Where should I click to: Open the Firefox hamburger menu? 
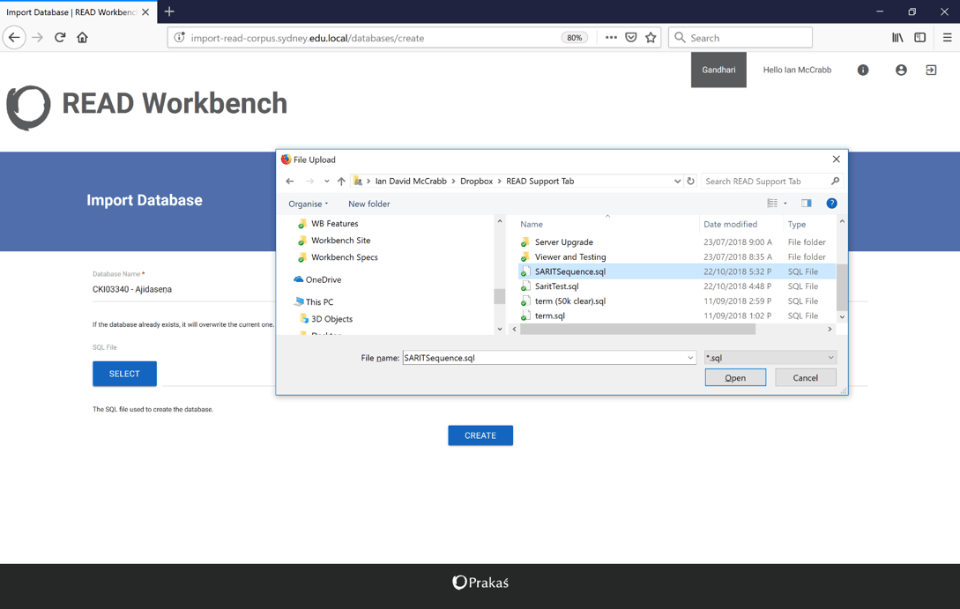947,37
